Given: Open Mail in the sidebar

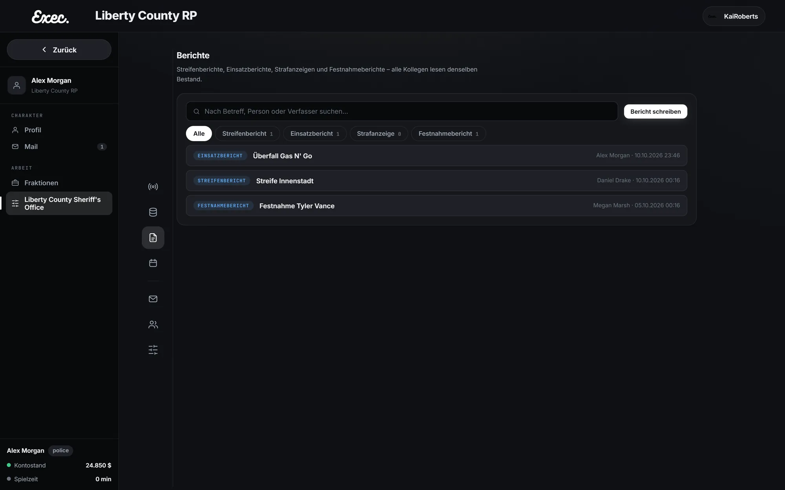Looking at the screenshot, I should [59, 147].
